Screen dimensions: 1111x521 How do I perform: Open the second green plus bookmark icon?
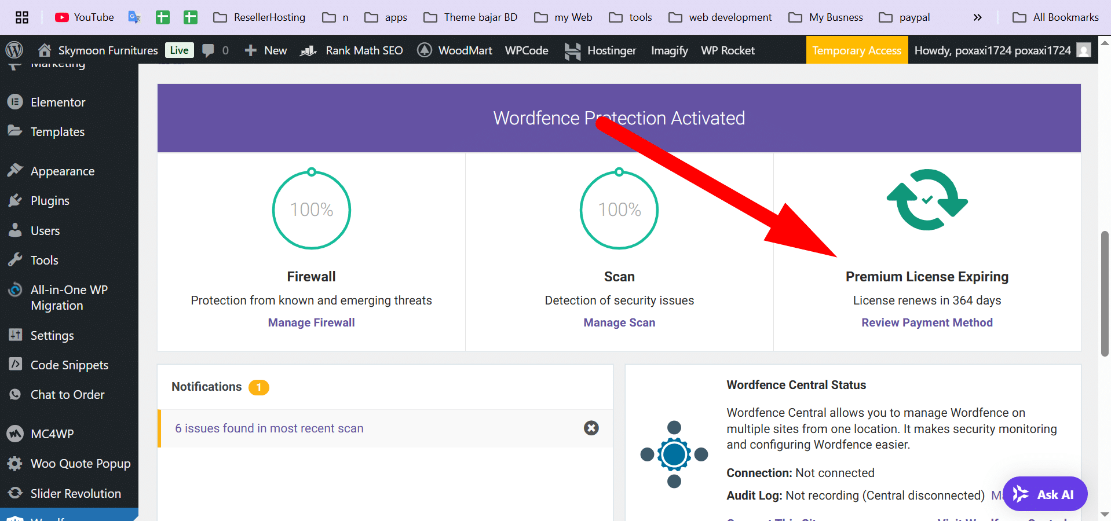tap(191, 17)
